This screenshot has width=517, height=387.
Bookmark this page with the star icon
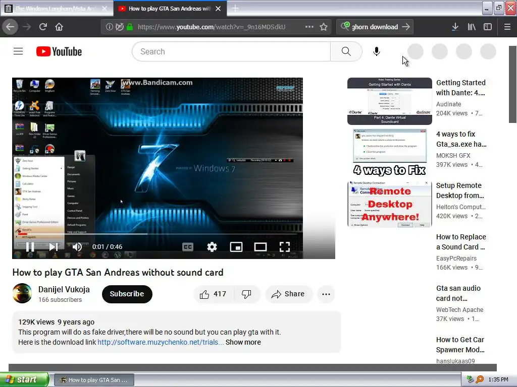coord(324,27)
